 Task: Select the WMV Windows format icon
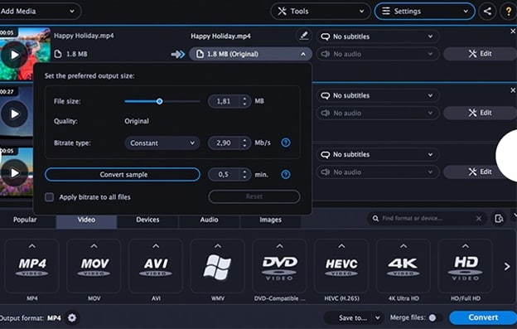pyautogui.click(x=218, y=266)
